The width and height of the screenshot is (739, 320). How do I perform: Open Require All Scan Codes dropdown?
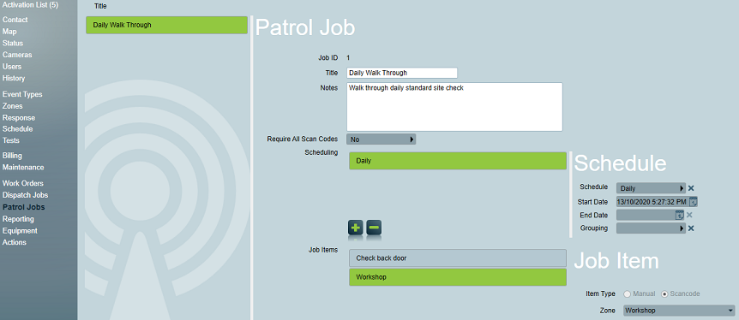pyautogui.click(x=382, y=139)
